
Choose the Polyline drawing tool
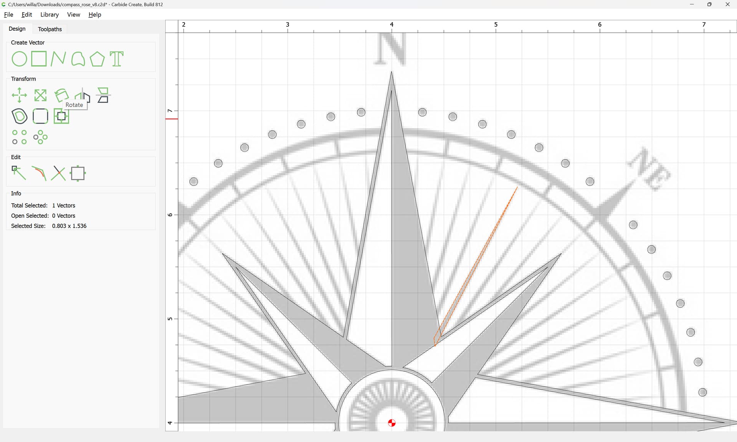tap(58, 59)
